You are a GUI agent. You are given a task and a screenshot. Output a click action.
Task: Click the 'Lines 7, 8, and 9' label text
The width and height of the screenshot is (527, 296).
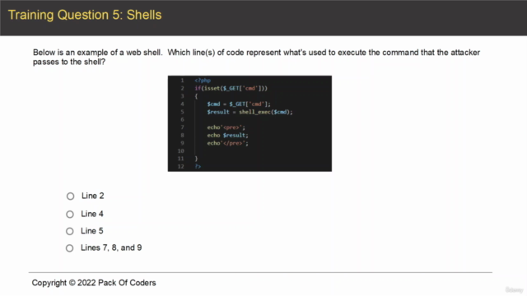click(111, 247)
